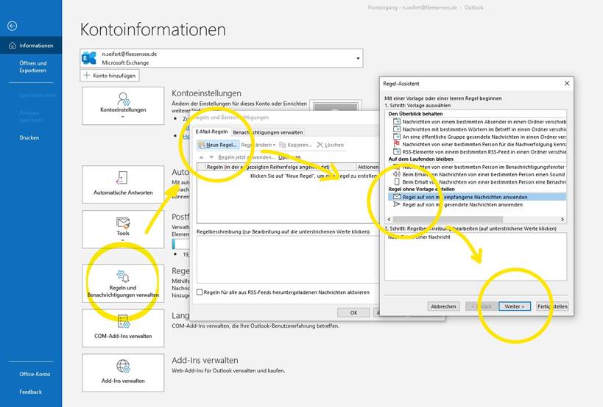Click Abbrechen in Regel-Assistent
Screen dimensions: 603x407
(443, 306)
